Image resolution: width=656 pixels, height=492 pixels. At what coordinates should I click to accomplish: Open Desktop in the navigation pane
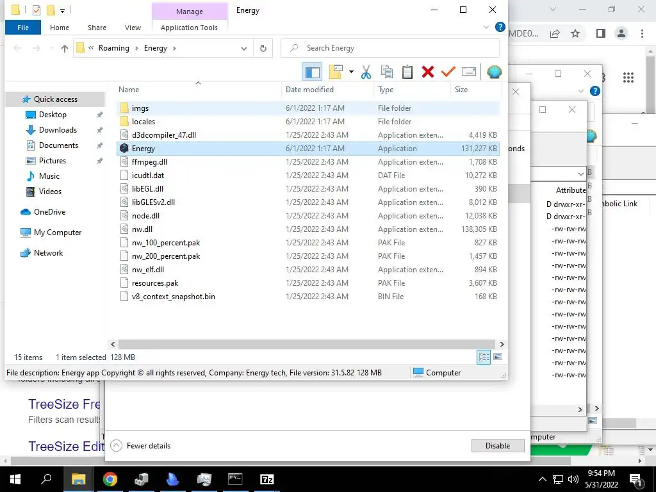[53, 115]
